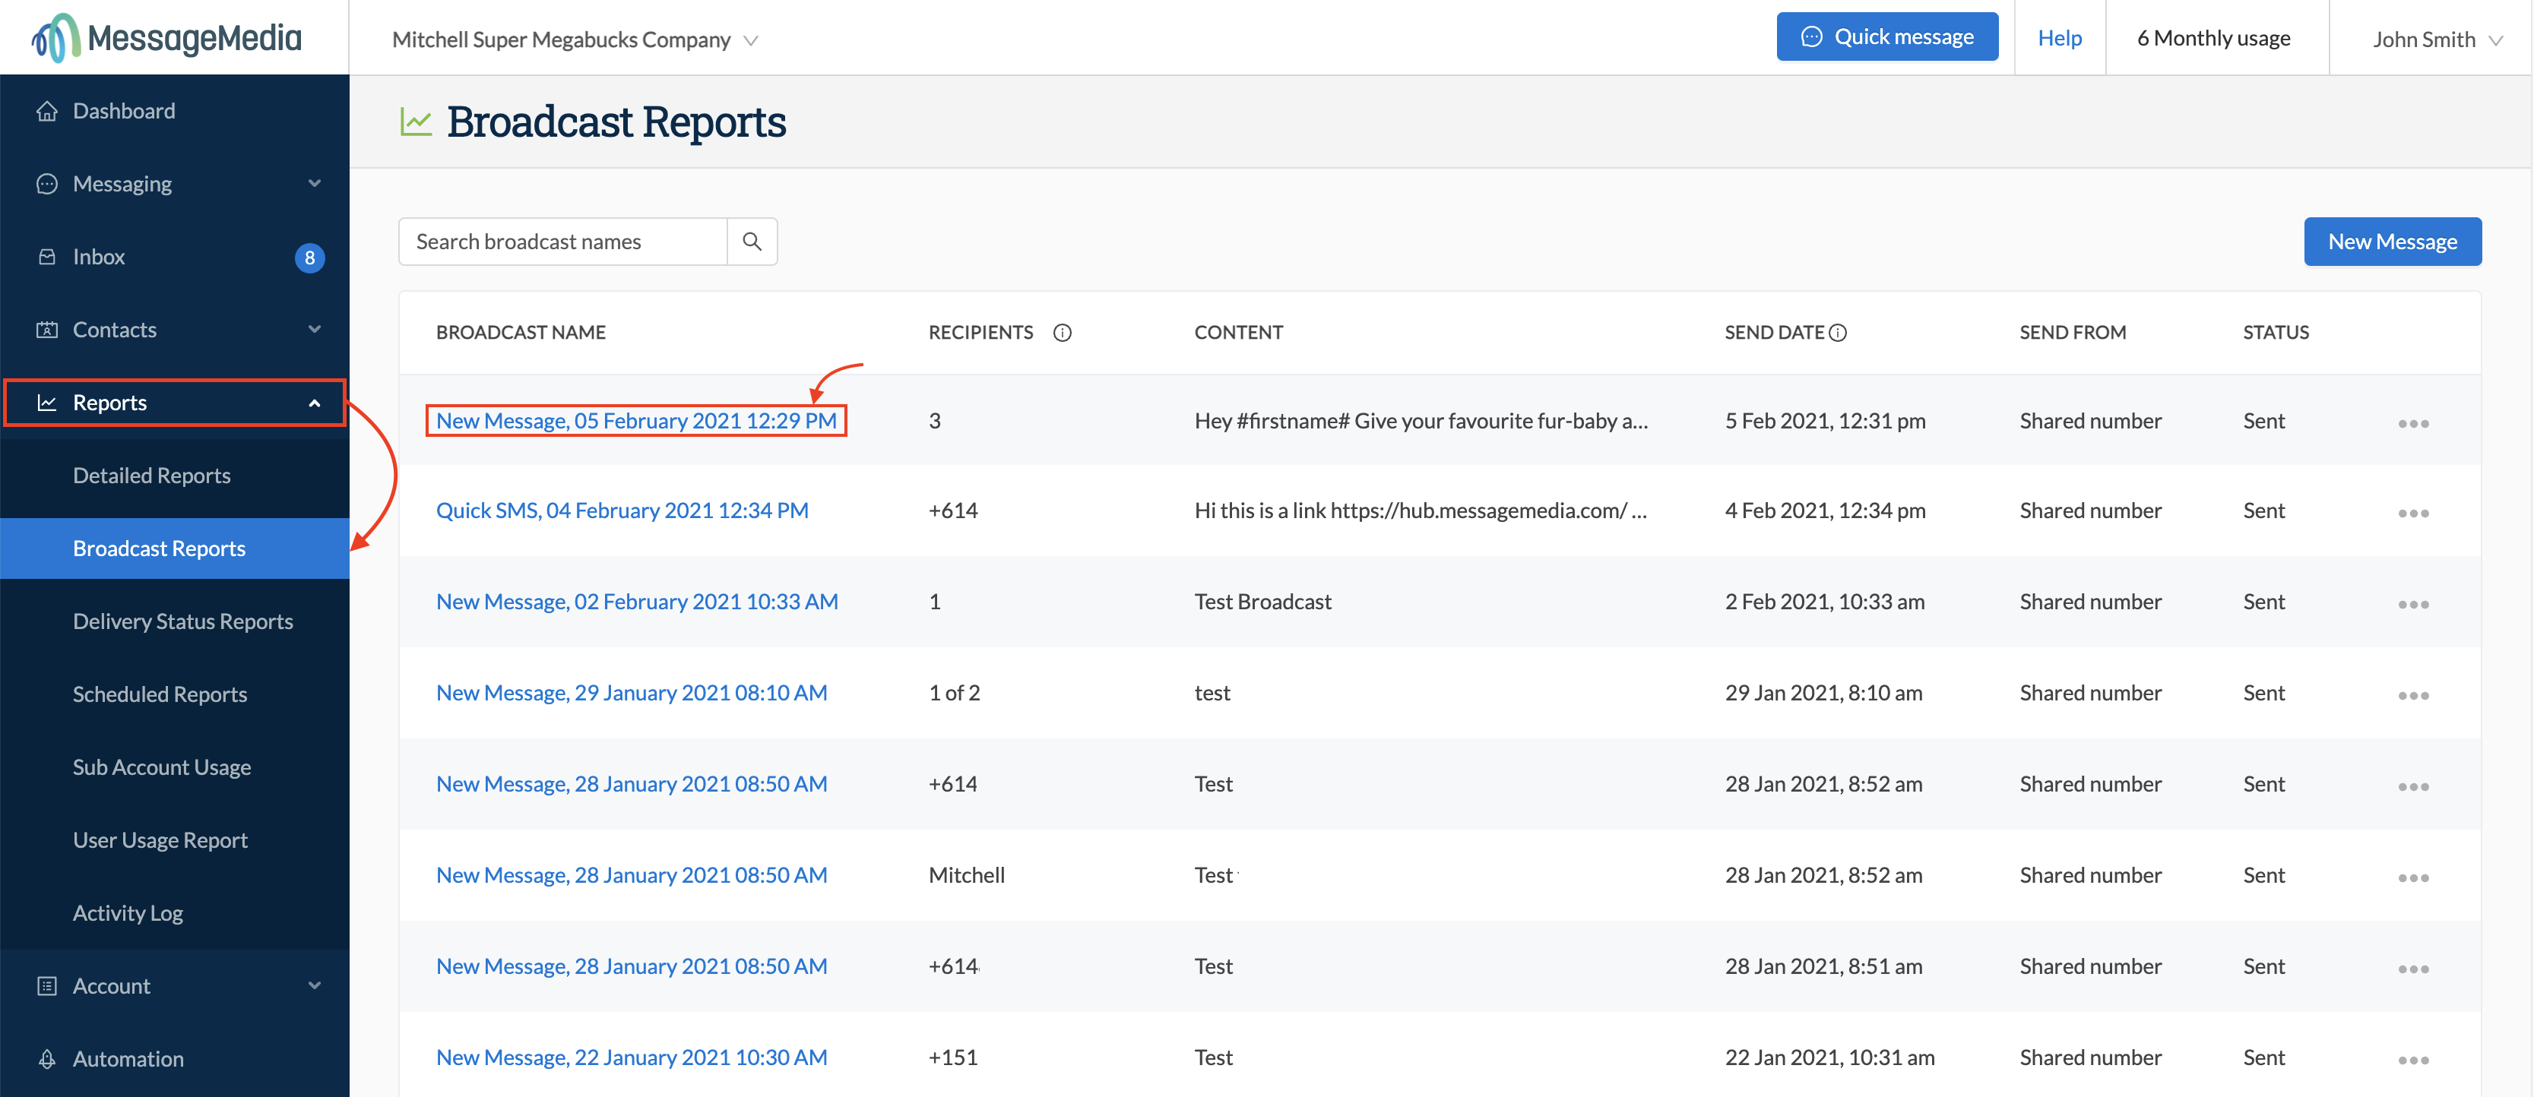This screenshot has width=2534, height=1097.
Task: Click the New Message button
Action: tap(2393, 241)
